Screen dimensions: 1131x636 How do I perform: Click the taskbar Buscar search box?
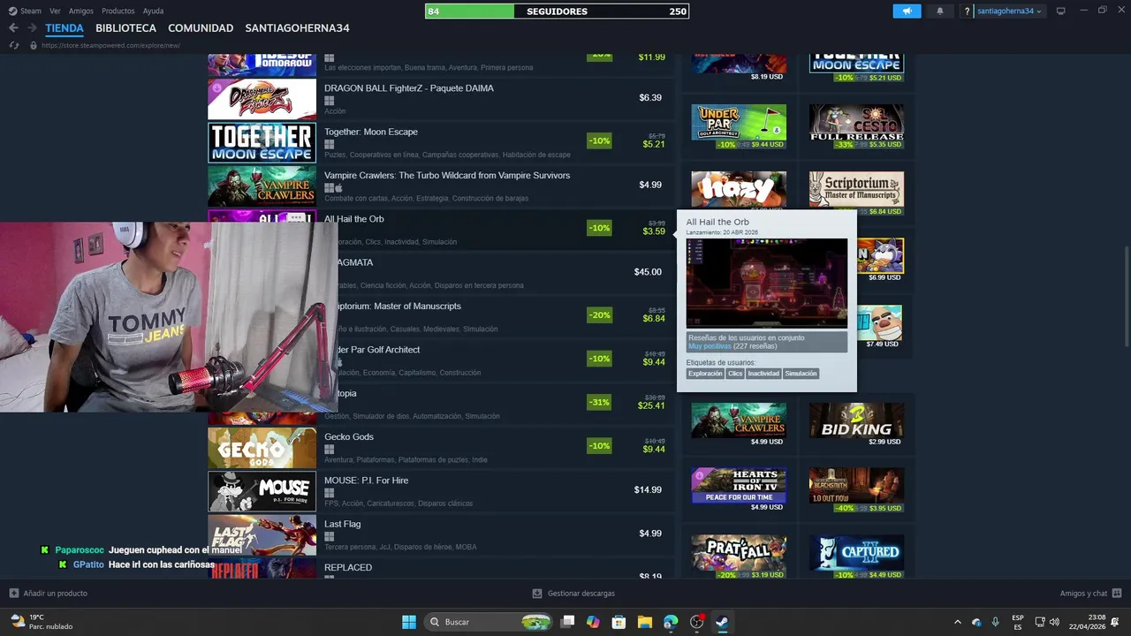click(489, 622)
